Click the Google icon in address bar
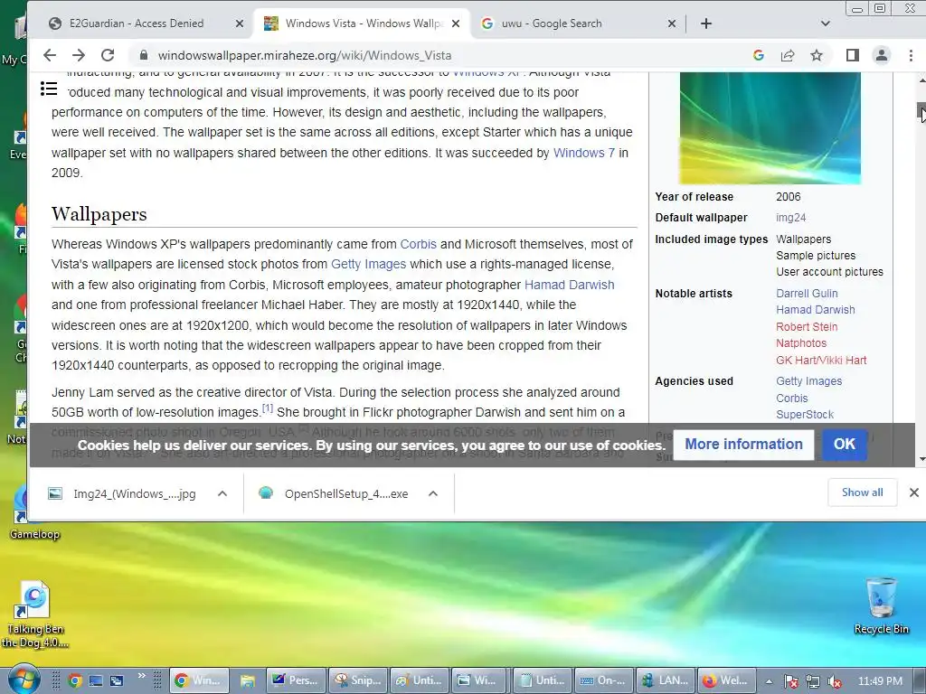This screenshot has width=926, height=694. [x=759, y=55]
